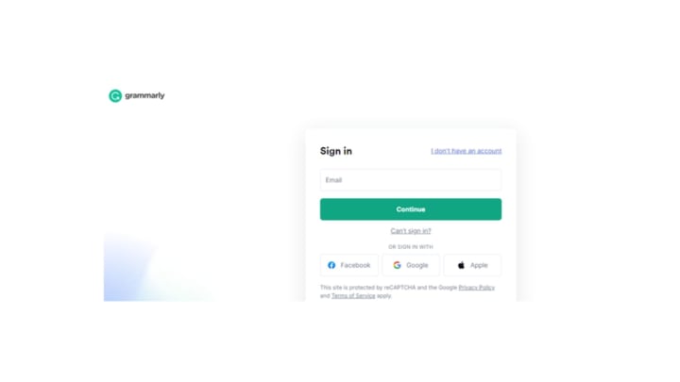The width and height of the screenshot is (680, 382).
Task: Open the "I don't have an account" link
Action: click(x=467, y=151)
